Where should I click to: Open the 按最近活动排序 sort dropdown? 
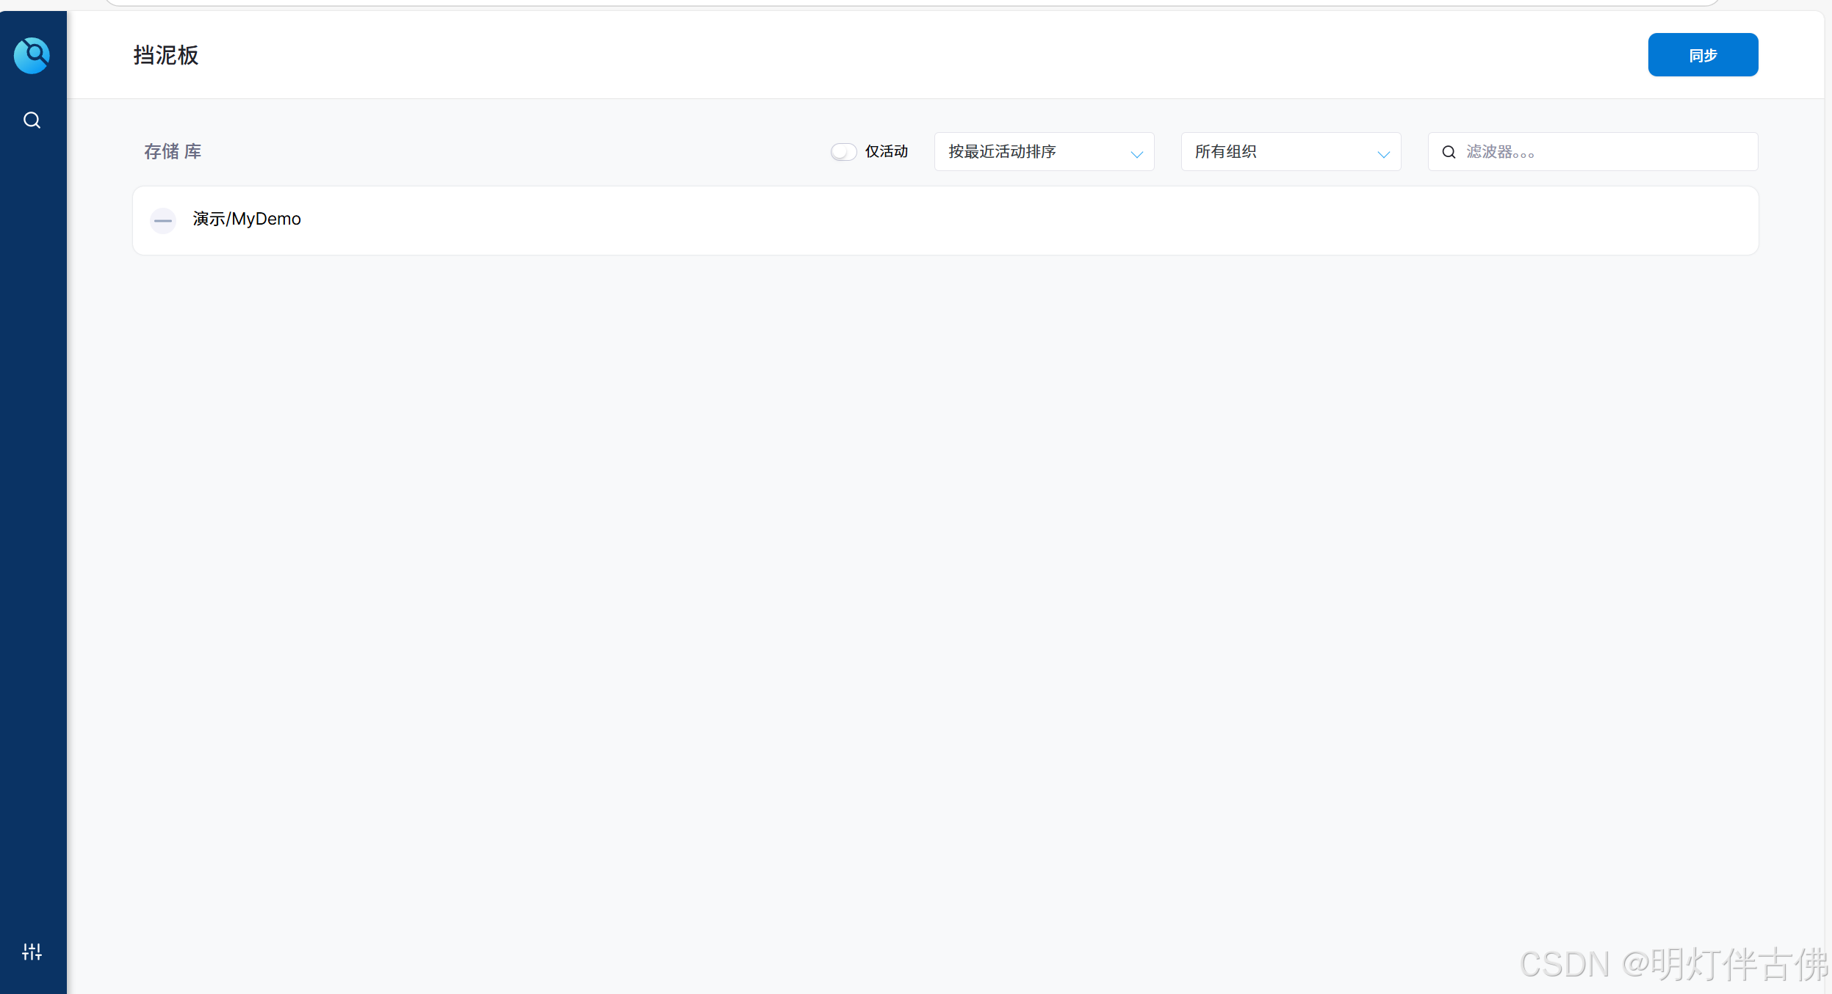(x=1044, y=152)
